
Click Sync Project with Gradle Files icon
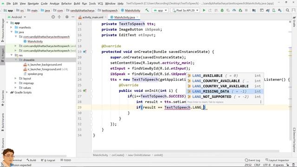click(268, 10)
